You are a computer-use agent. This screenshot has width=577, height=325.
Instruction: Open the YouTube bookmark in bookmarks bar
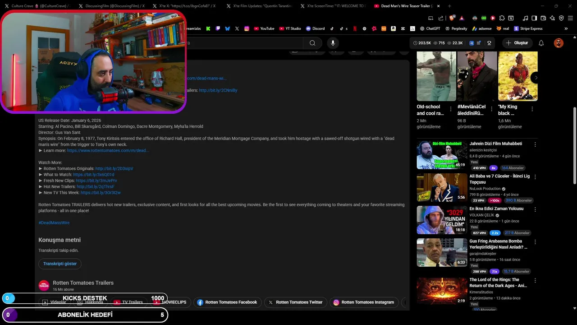coord(264,28)
